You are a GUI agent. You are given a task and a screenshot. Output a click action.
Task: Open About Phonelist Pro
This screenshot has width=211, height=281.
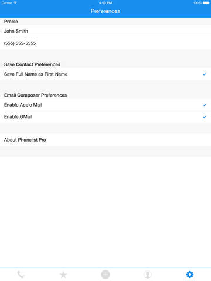pyautogui.click(x=105, y=140)
